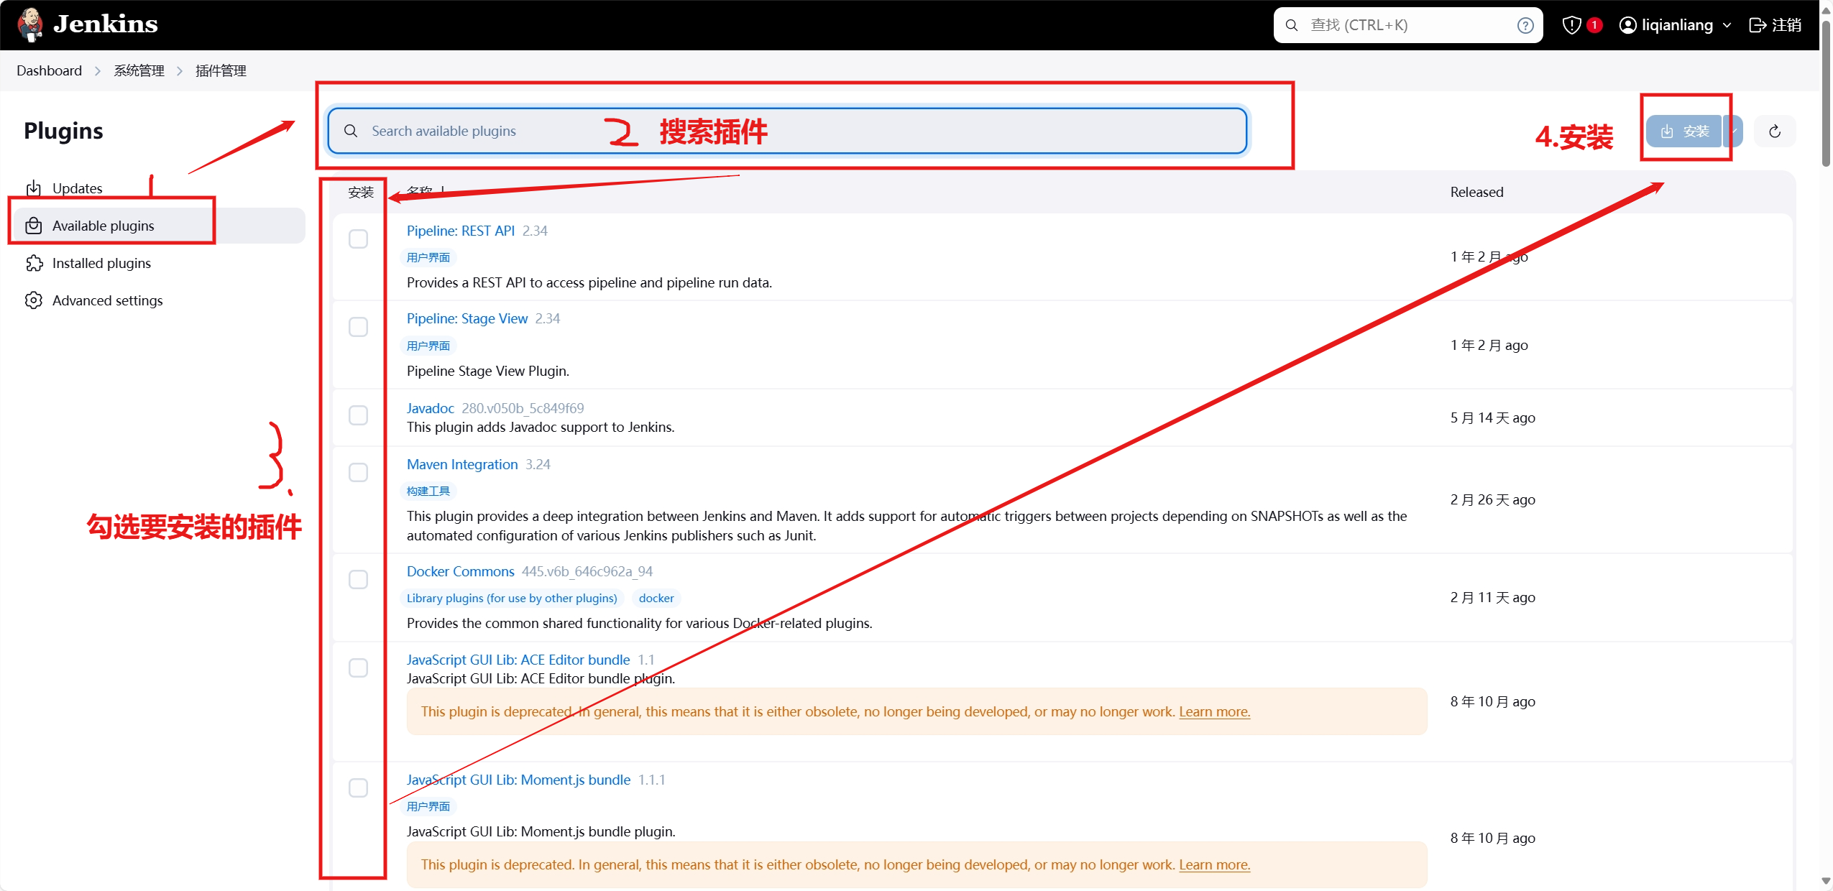Expand the liqianliang user dropdown
1833x891 pixels.
point(1727,26)
